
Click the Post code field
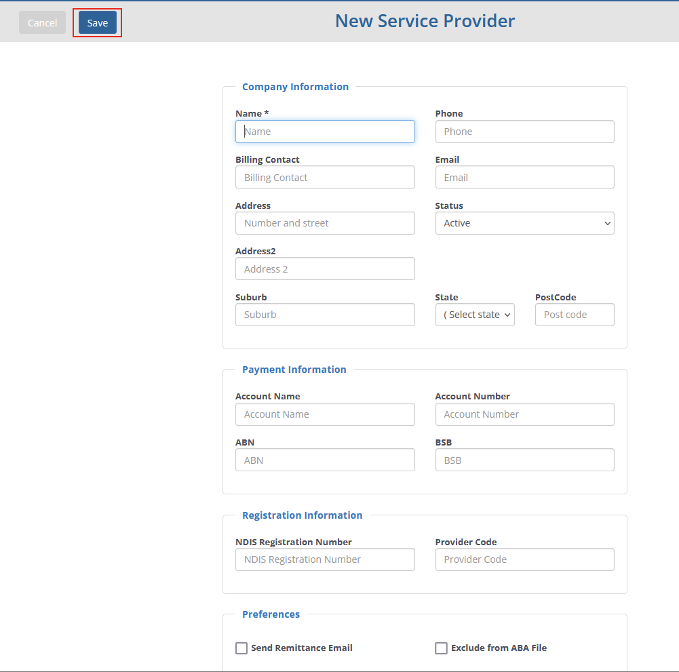[x=575, y=315]
